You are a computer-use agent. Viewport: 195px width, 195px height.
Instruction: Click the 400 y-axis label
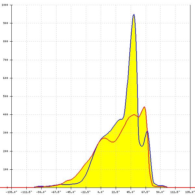pyautogui.click(x=6, y=114)
